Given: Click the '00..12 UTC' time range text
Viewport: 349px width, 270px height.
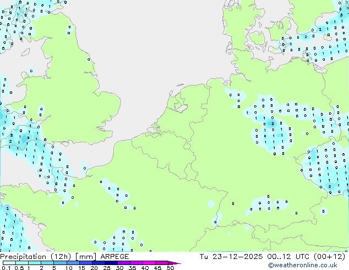Looking at the screenshot, I should [288, 257].
